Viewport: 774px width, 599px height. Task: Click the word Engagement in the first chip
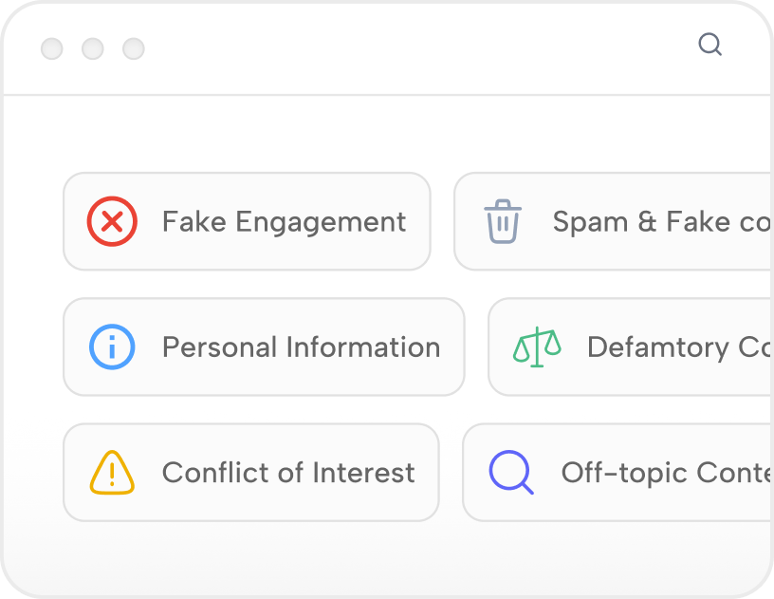pyautogui.click(x=321, y=222)
